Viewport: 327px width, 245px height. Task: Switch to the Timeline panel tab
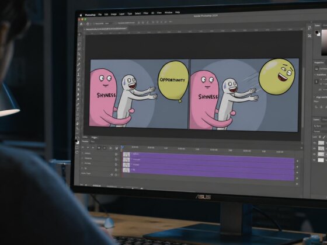(x=85, y=141)
